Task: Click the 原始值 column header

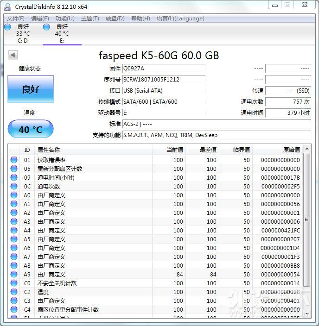Action: (x=277, y=150)
